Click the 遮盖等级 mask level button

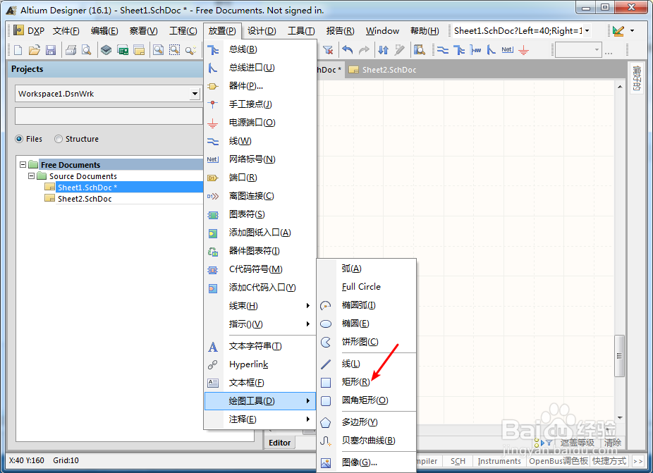(578, 443)
